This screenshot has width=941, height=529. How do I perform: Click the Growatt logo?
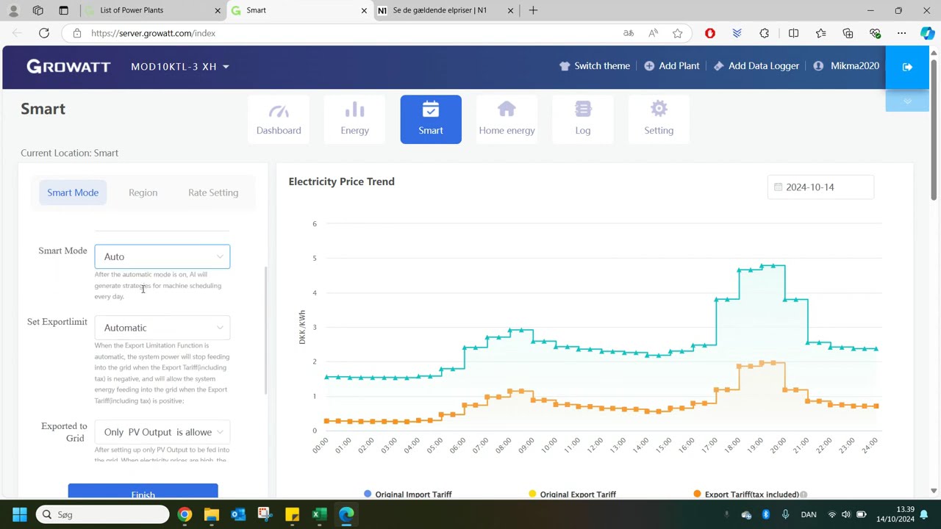click(x=68, y=66)
